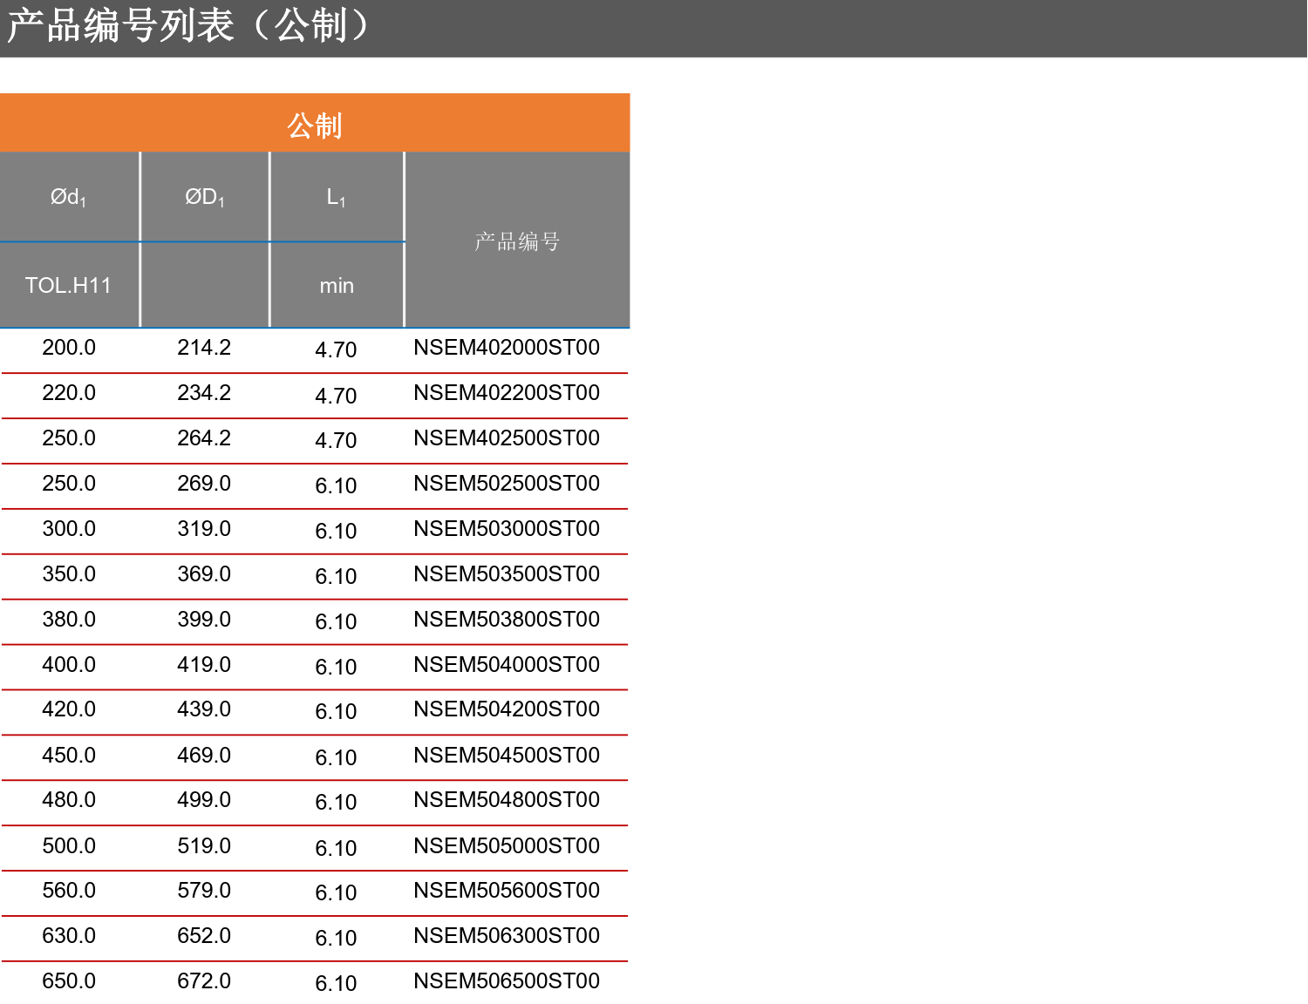
Task: Select the NSEM402200ST00 product code
Action: click(x=506, y=393)
